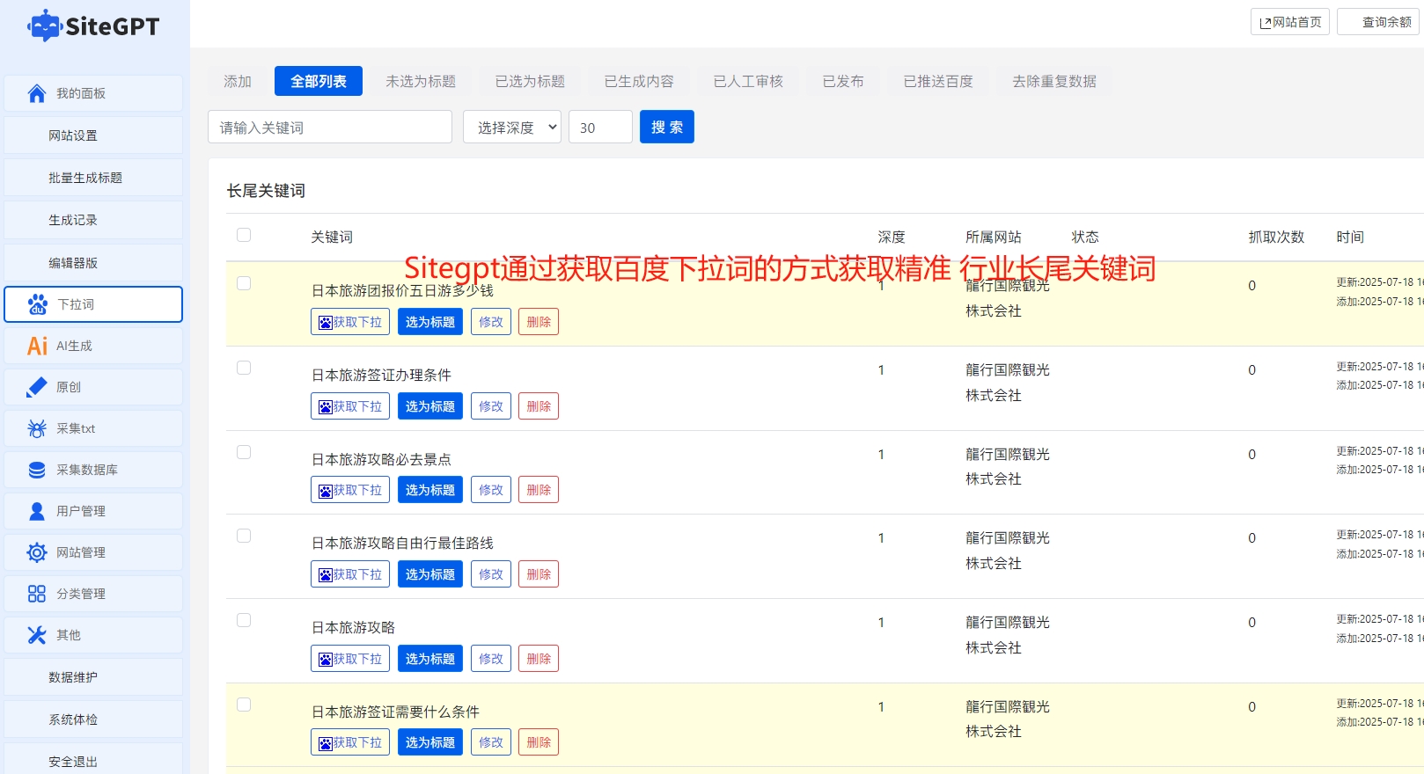Click 修改 for 日本旅游攻略
Viewport: 1424px width, 774px height.
point(491,659)
